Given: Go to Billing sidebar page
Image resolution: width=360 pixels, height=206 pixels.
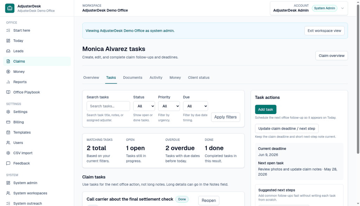Looking at the screenshot, I should 37,122.
